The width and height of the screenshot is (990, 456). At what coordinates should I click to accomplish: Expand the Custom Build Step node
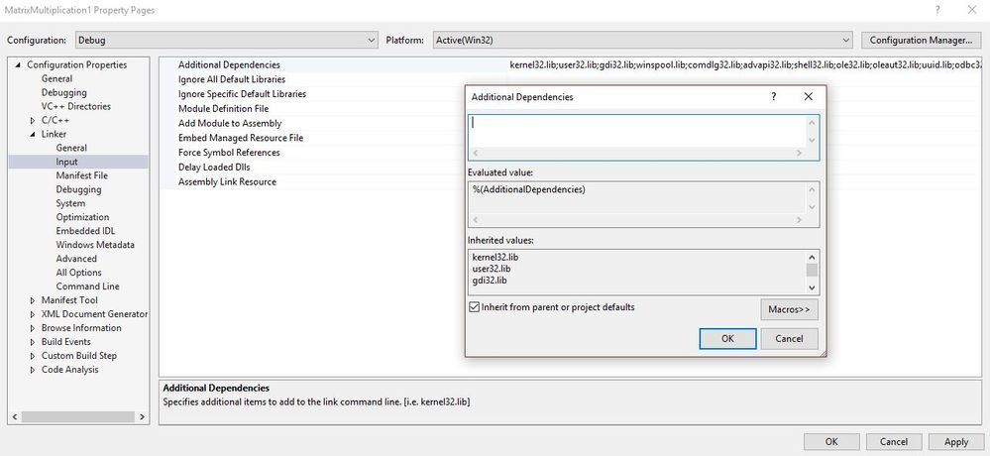click(x=32, y=356)
